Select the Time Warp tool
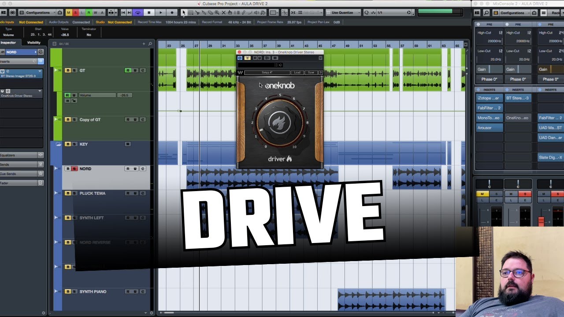 [x=237, y=12]
